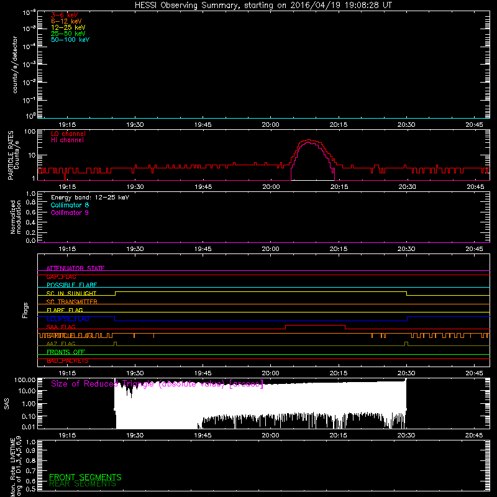Click the GAP_FLAG label
497x497 pixels.
point(61,276)
